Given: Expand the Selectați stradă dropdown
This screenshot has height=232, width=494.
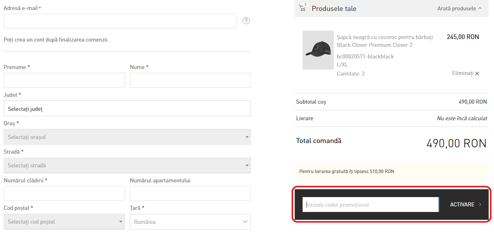Looking at the screenshot, I should coord(127,165).
